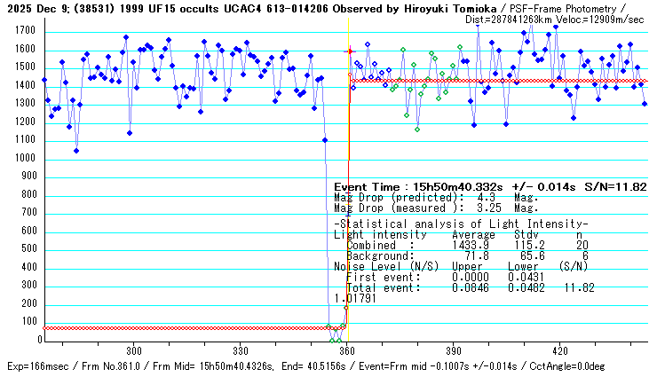Click the 1700 label on y-axis
The height and width of the screenshot is (377, 657).
point(23,31)
